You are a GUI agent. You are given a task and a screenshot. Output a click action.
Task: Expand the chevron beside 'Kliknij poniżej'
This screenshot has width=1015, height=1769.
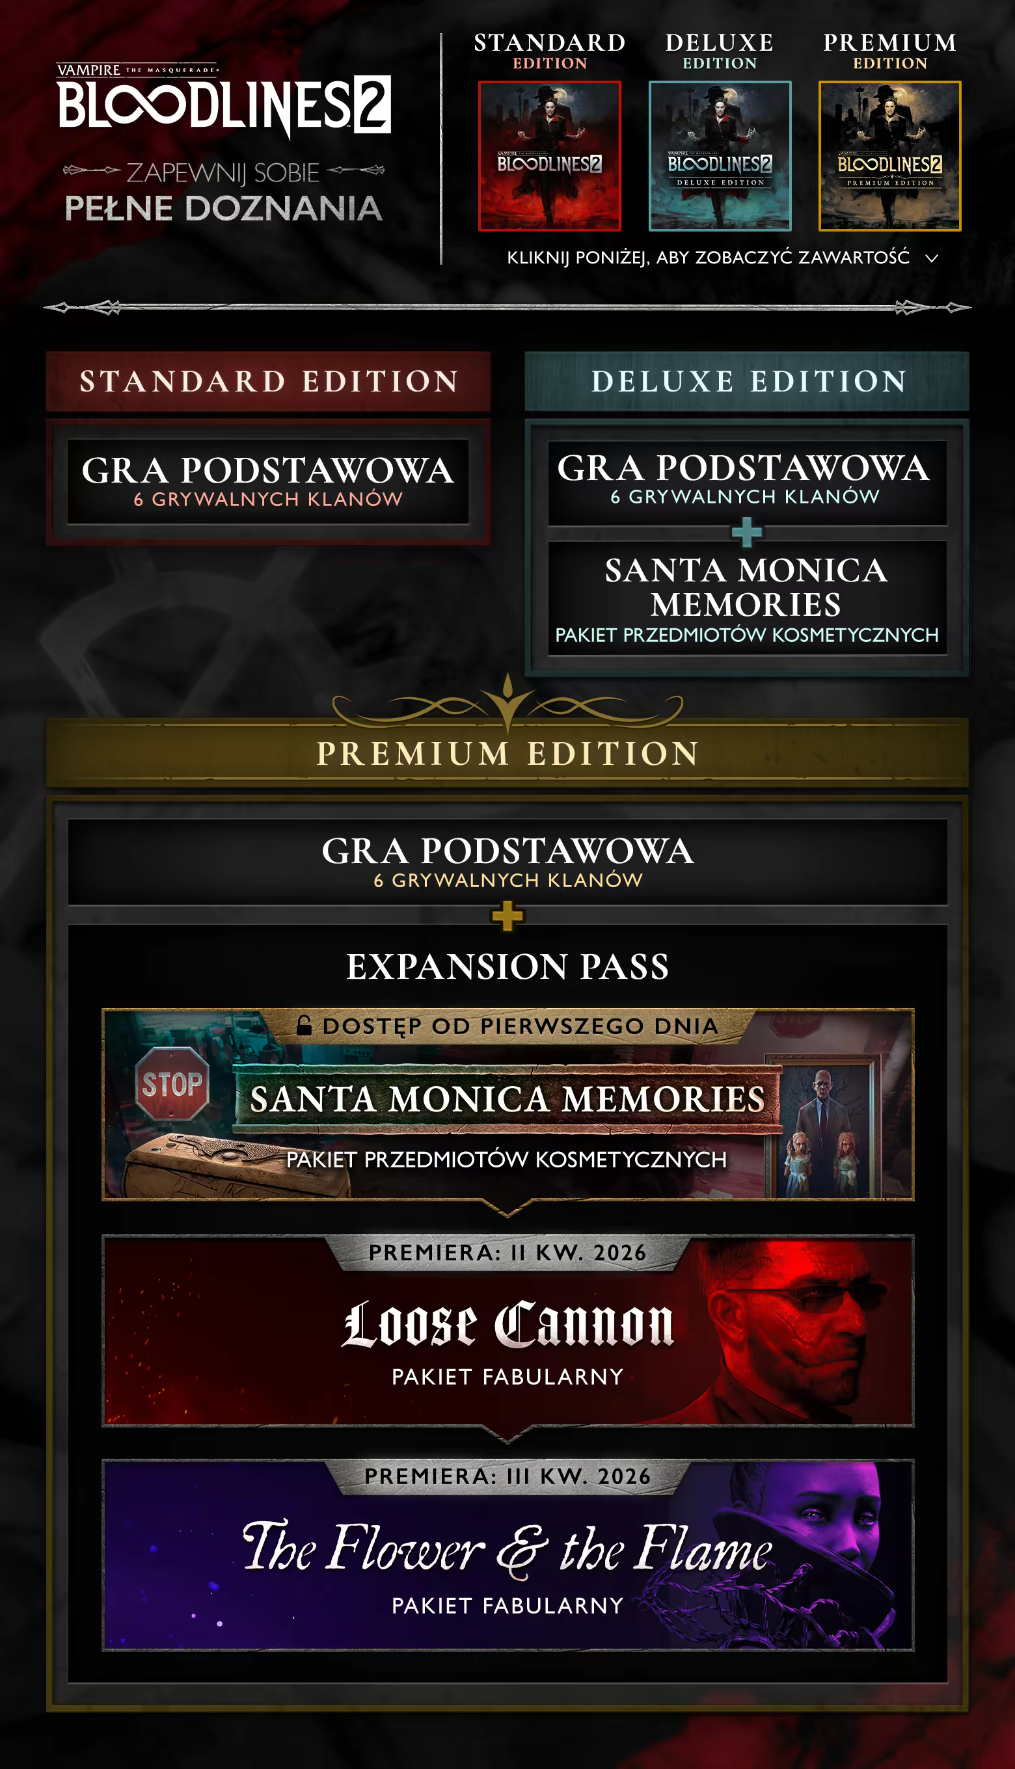pyautogui.click(x=931, y=258)
